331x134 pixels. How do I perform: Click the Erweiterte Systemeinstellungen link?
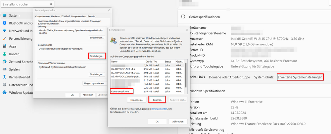tap(300, 77)
